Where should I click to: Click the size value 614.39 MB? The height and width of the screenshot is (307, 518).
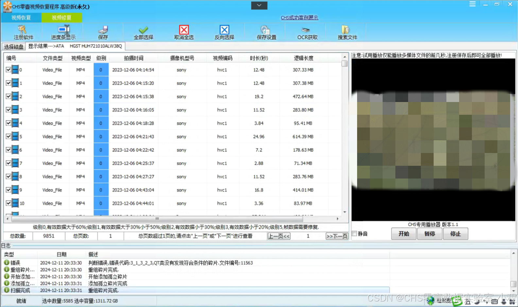(x=303, y=136)
